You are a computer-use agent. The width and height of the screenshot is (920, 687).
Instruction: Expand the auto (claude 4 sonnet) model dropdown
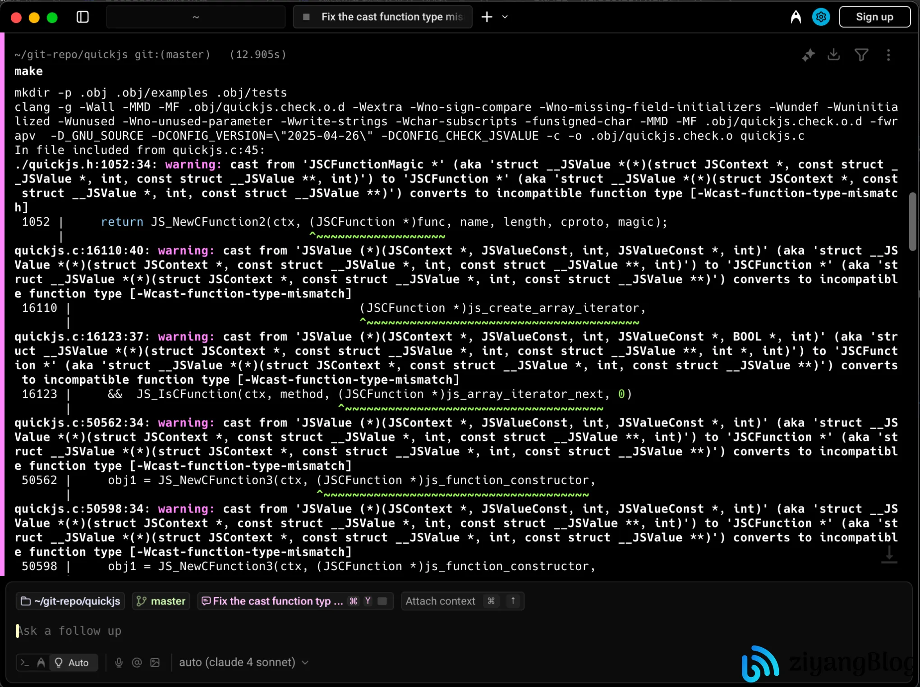pos(244,662)
